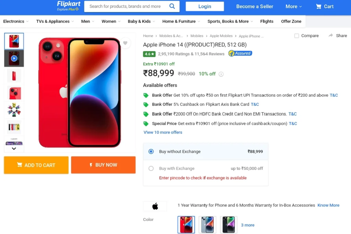Click the BUY NOW button

103,165
